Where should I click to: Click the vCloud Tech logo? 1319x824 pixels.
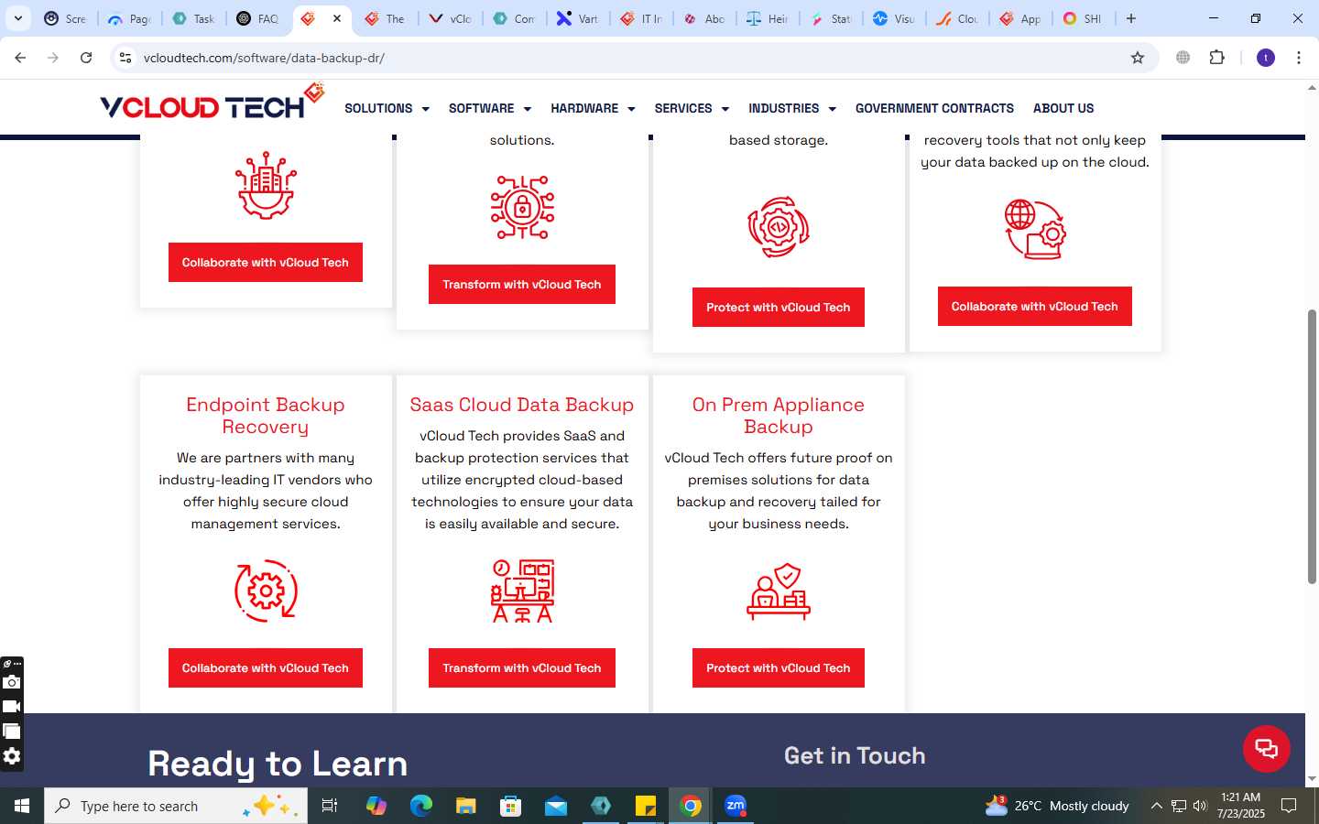[213, 103]
